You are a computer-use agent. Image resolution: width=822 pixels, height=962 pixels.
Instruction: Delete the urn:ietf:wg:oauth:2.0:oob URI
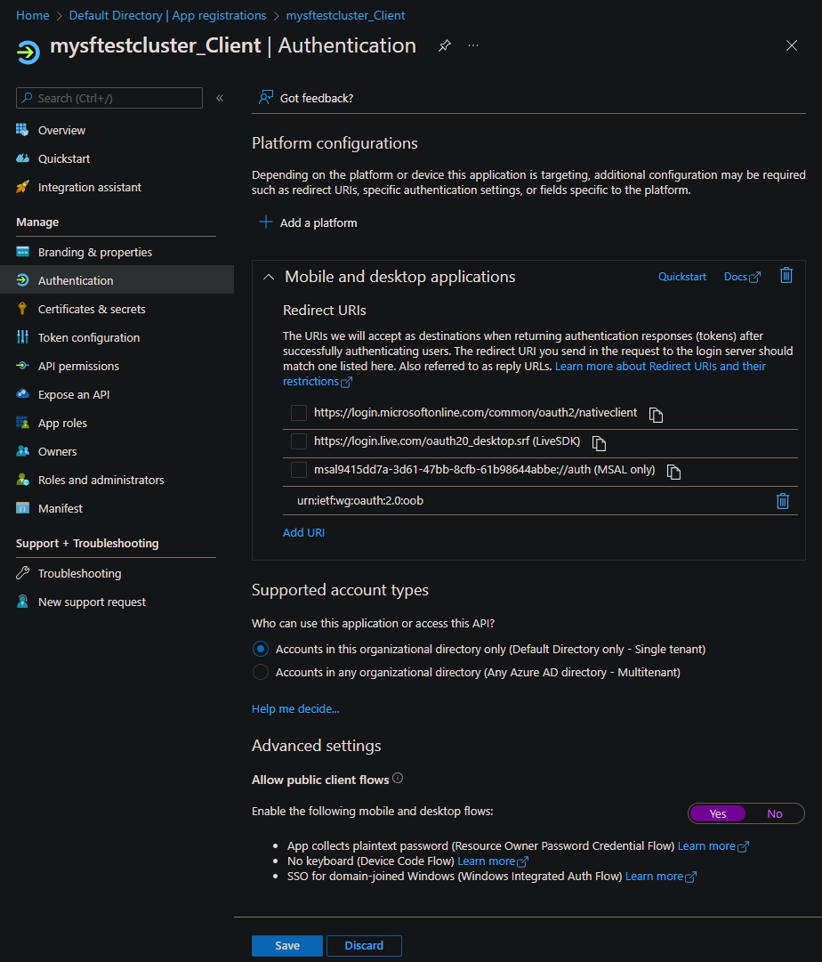pyautogui.click(x=782, y=501)
